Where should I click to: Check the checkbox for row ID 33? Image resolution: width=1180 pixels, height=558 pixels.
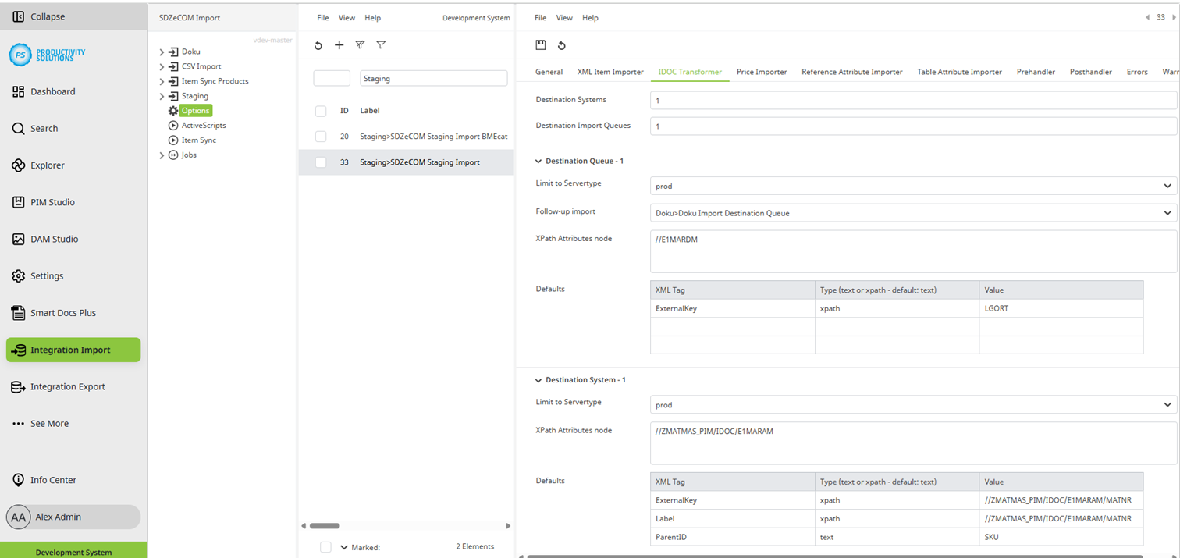pos(320,162)
